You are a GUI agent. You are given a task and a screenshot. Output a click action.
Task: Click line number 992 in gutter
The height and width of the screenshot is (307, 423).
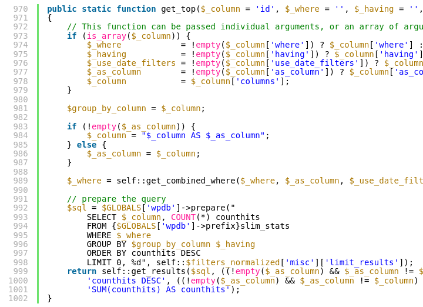click(x=21, y=208)
